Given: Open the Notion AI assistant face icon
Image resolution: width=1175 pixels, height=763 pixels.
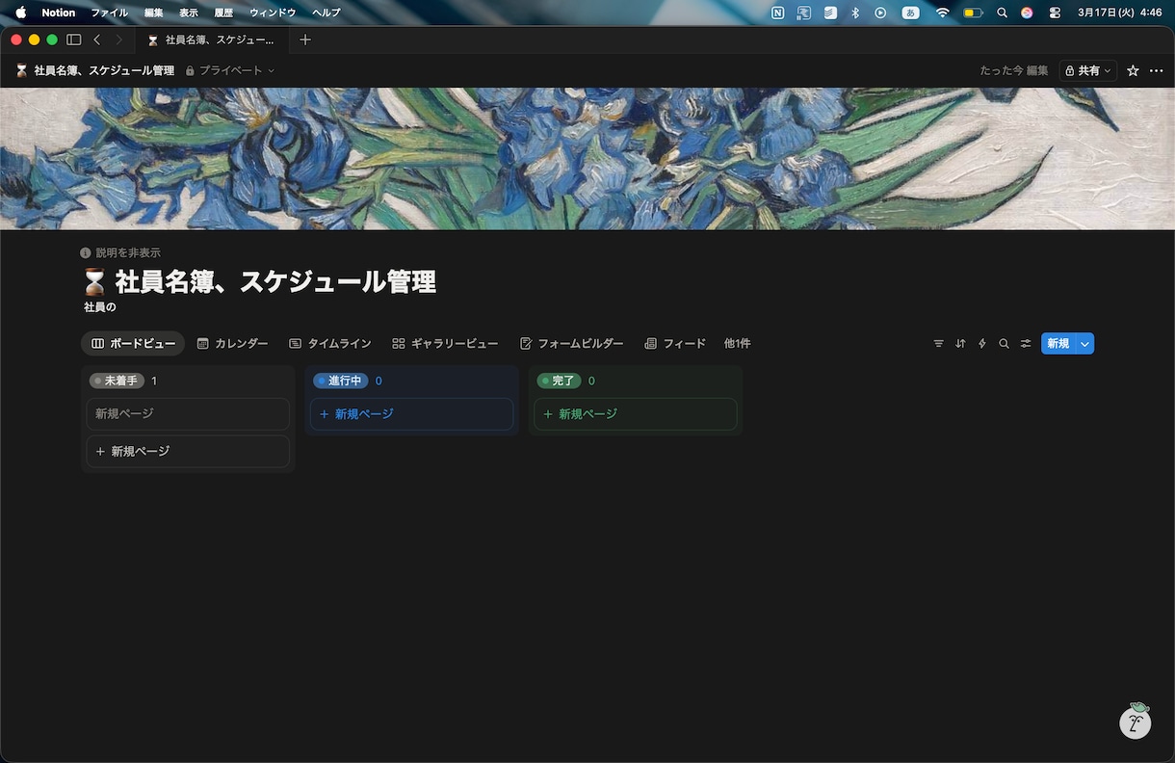Looking at the screenshot, I should click(1136, 721).
